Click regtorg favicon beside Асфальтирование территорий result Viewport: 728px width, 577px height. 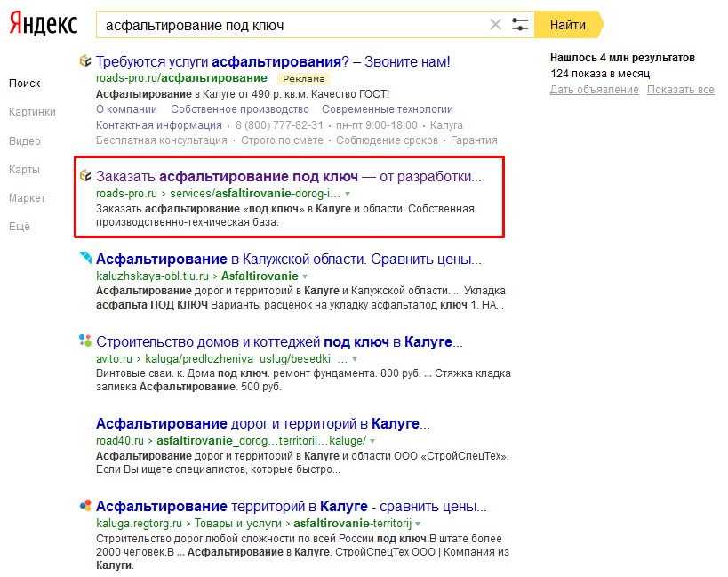click(85, 505)
